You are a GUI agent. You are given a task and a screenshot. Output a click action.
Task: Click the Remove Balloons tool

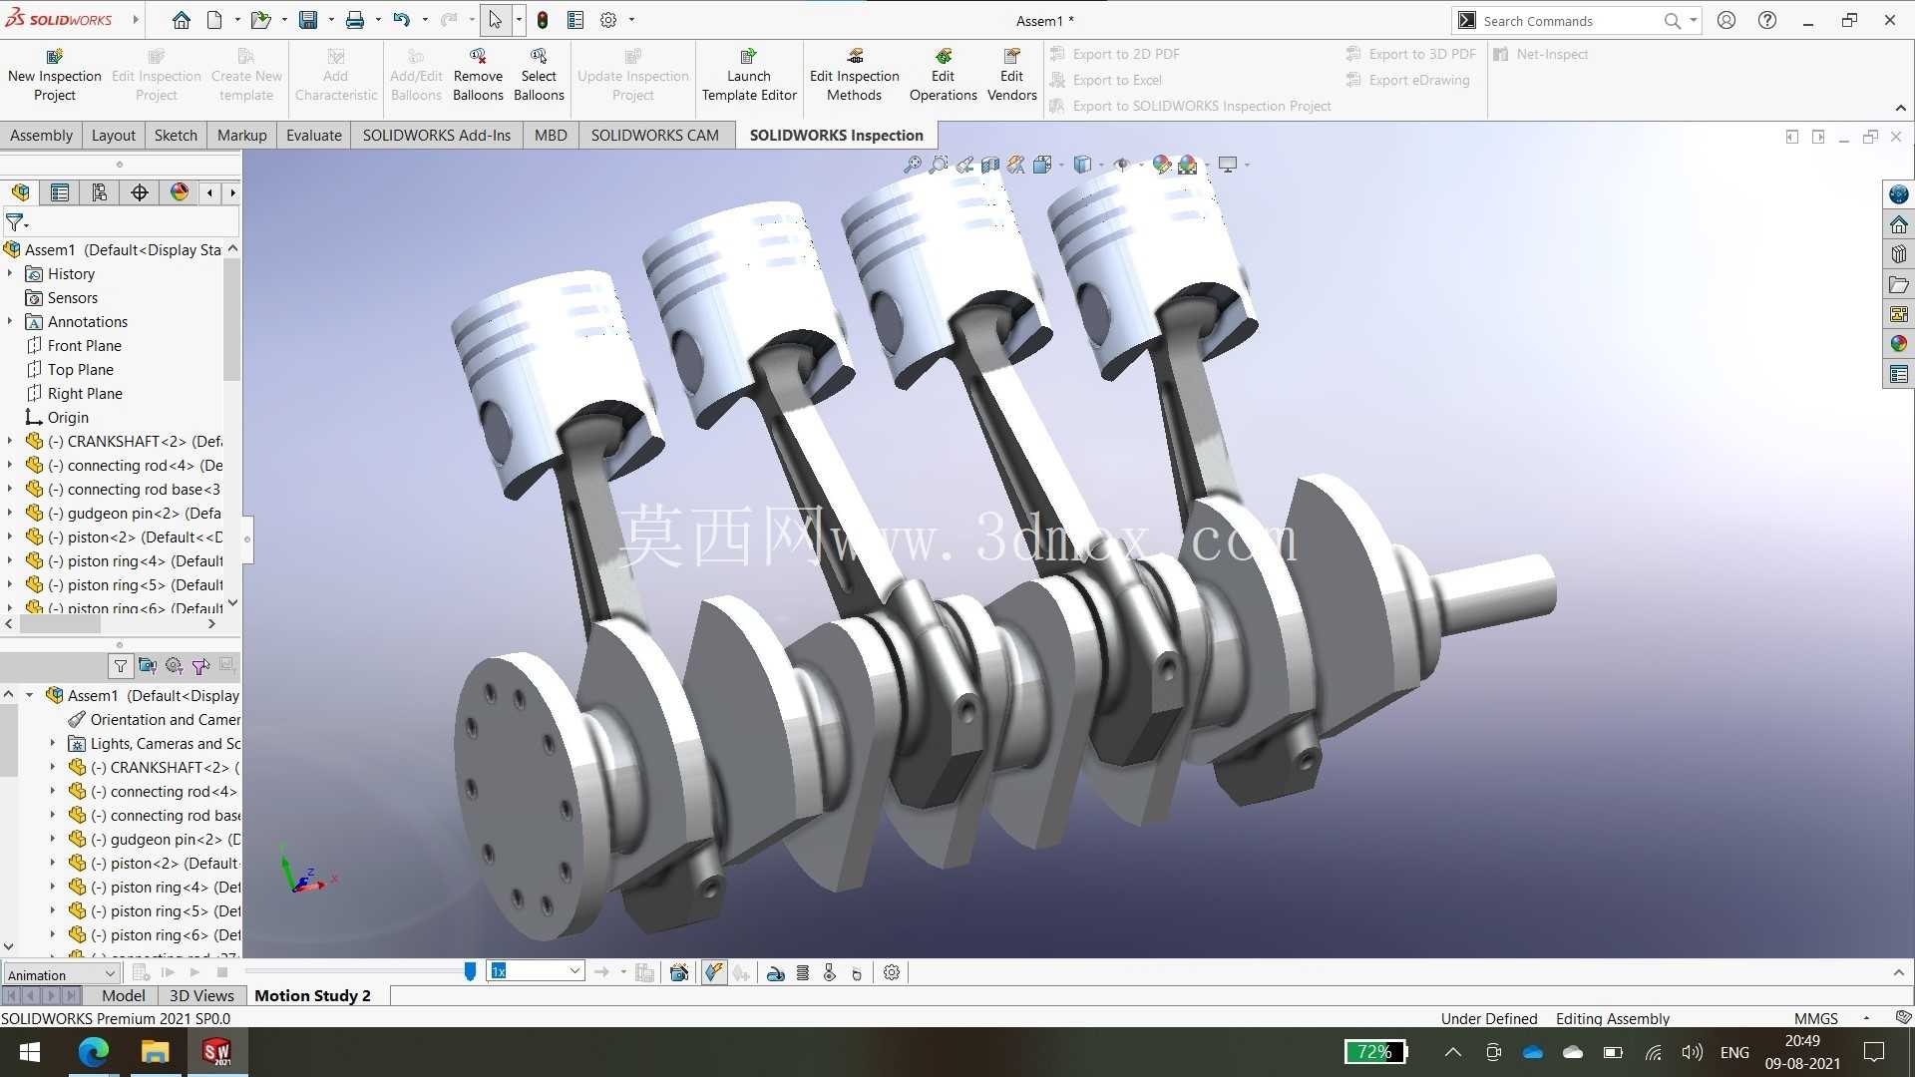[478, 75]
